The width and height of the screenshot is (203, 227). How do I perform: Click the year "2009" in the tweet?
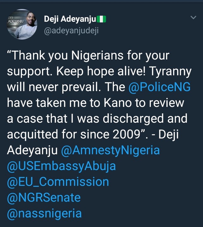(x=132, y=134)
